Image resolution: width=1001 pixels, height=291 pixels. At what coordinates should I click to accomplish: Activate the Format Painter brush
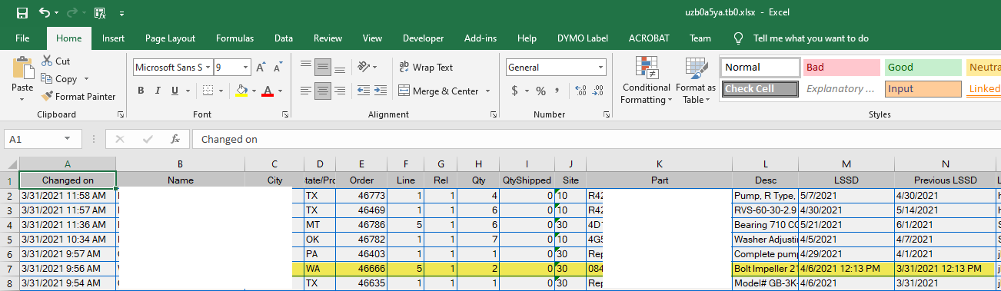78,97
